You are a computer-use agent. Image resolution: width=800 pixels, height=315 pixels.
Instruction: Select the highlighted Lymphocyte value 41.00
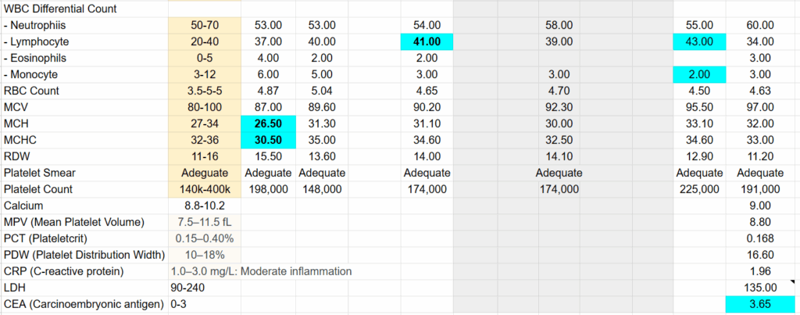pyautogui.click(x=427, y=42)
